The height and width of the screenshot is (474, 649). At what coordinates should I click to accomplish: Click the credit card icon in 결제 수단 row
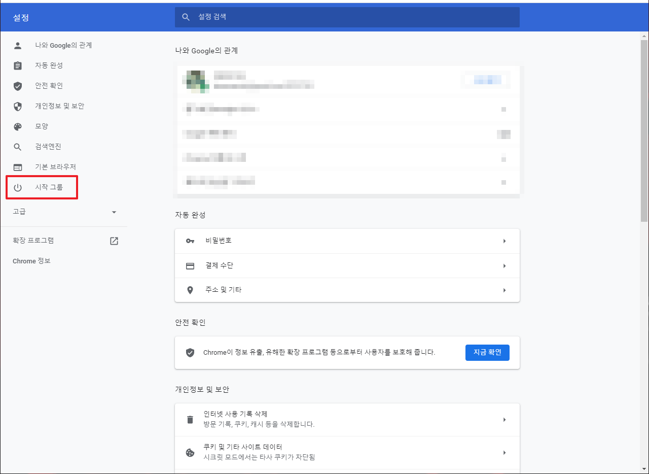point(190,266)
